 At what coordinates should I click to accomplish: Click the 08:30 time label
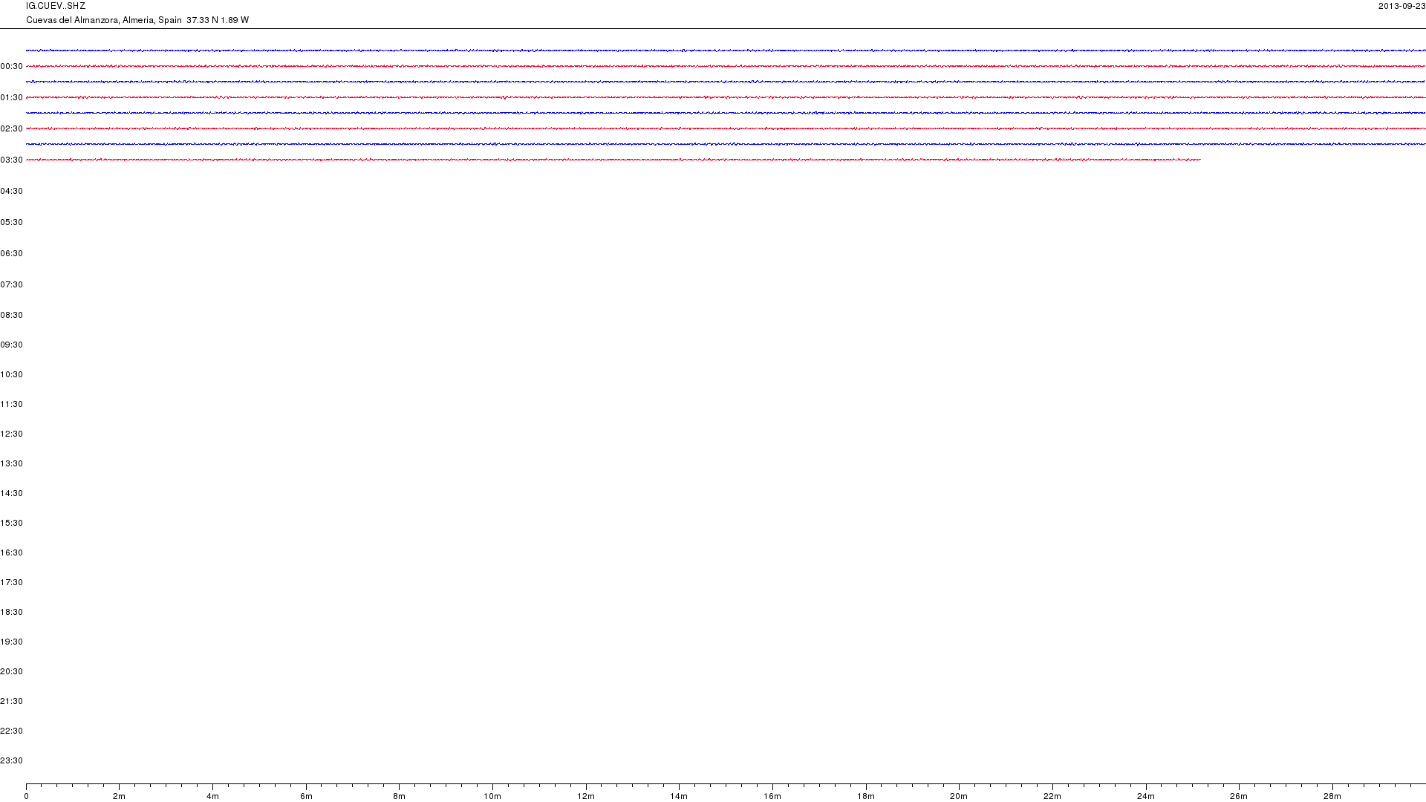click(x=12, y=316)
